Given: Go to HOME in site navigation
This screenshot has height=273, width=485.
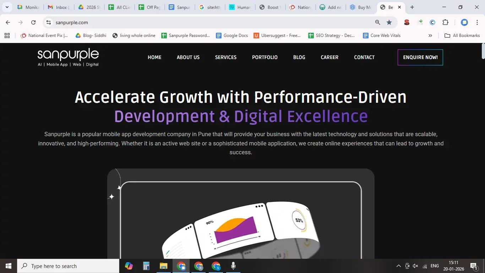Looking at the screenshot, I should pyautogui.click(x=154, y=57).
